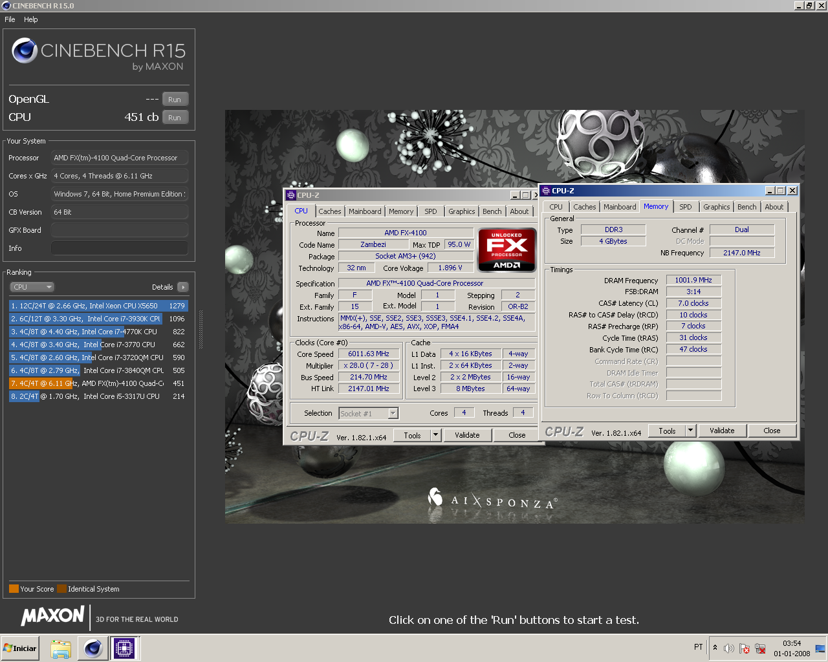
Task: Switch to Graphics tab in Memory CPU-Z window
Action: 717,207
